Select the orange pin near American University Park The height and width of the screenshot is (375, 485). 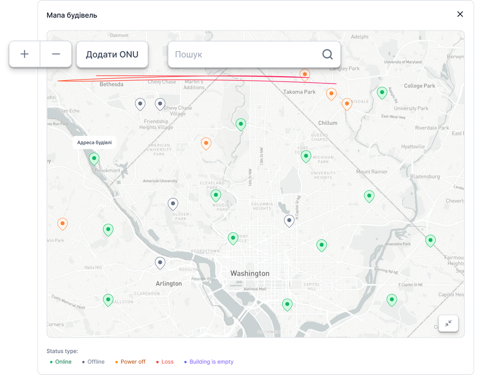click(206, 143)
